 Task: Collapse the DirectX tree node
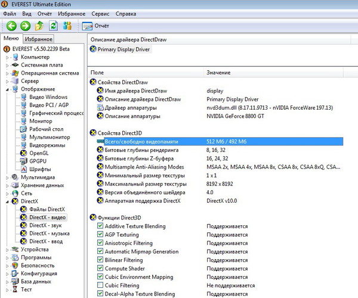(x=7, y=201)
